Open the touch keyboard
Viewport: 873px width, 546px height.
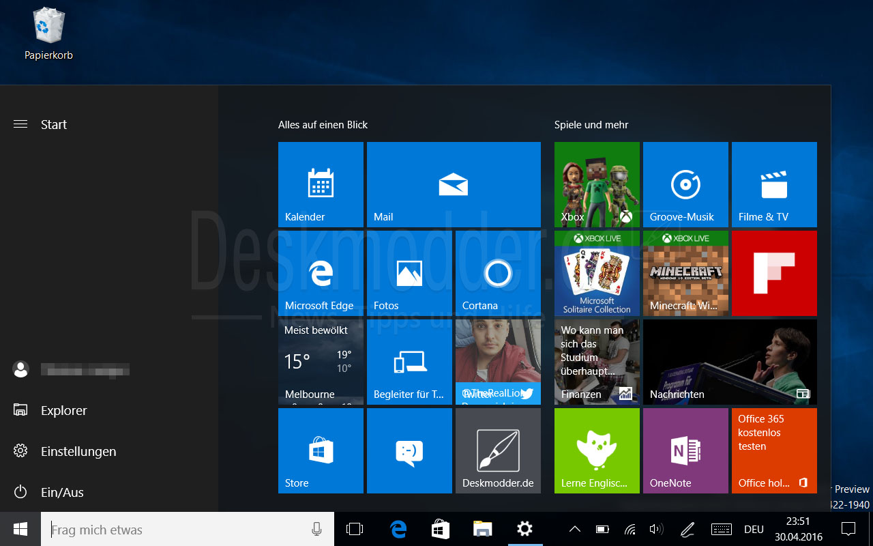click(x=722, y=529)
